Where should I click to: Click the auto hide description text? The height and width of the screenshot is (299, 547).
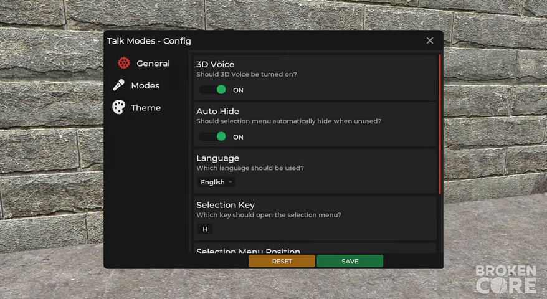289,121
